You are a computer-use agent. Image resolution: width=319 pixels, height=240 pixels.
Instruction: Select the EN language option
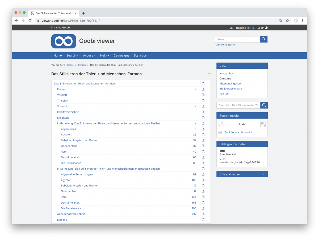[231, 28]
